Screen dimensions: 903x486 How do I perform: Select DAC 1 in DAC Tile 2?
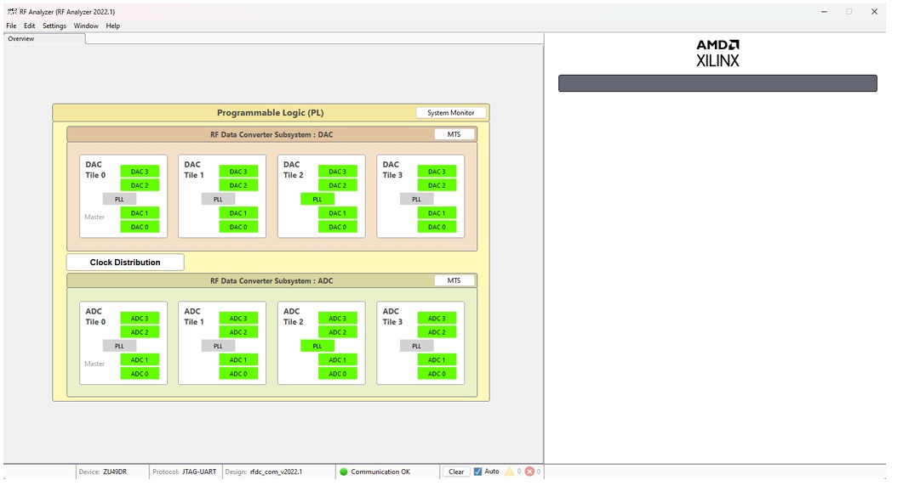[x=338, y=212]
